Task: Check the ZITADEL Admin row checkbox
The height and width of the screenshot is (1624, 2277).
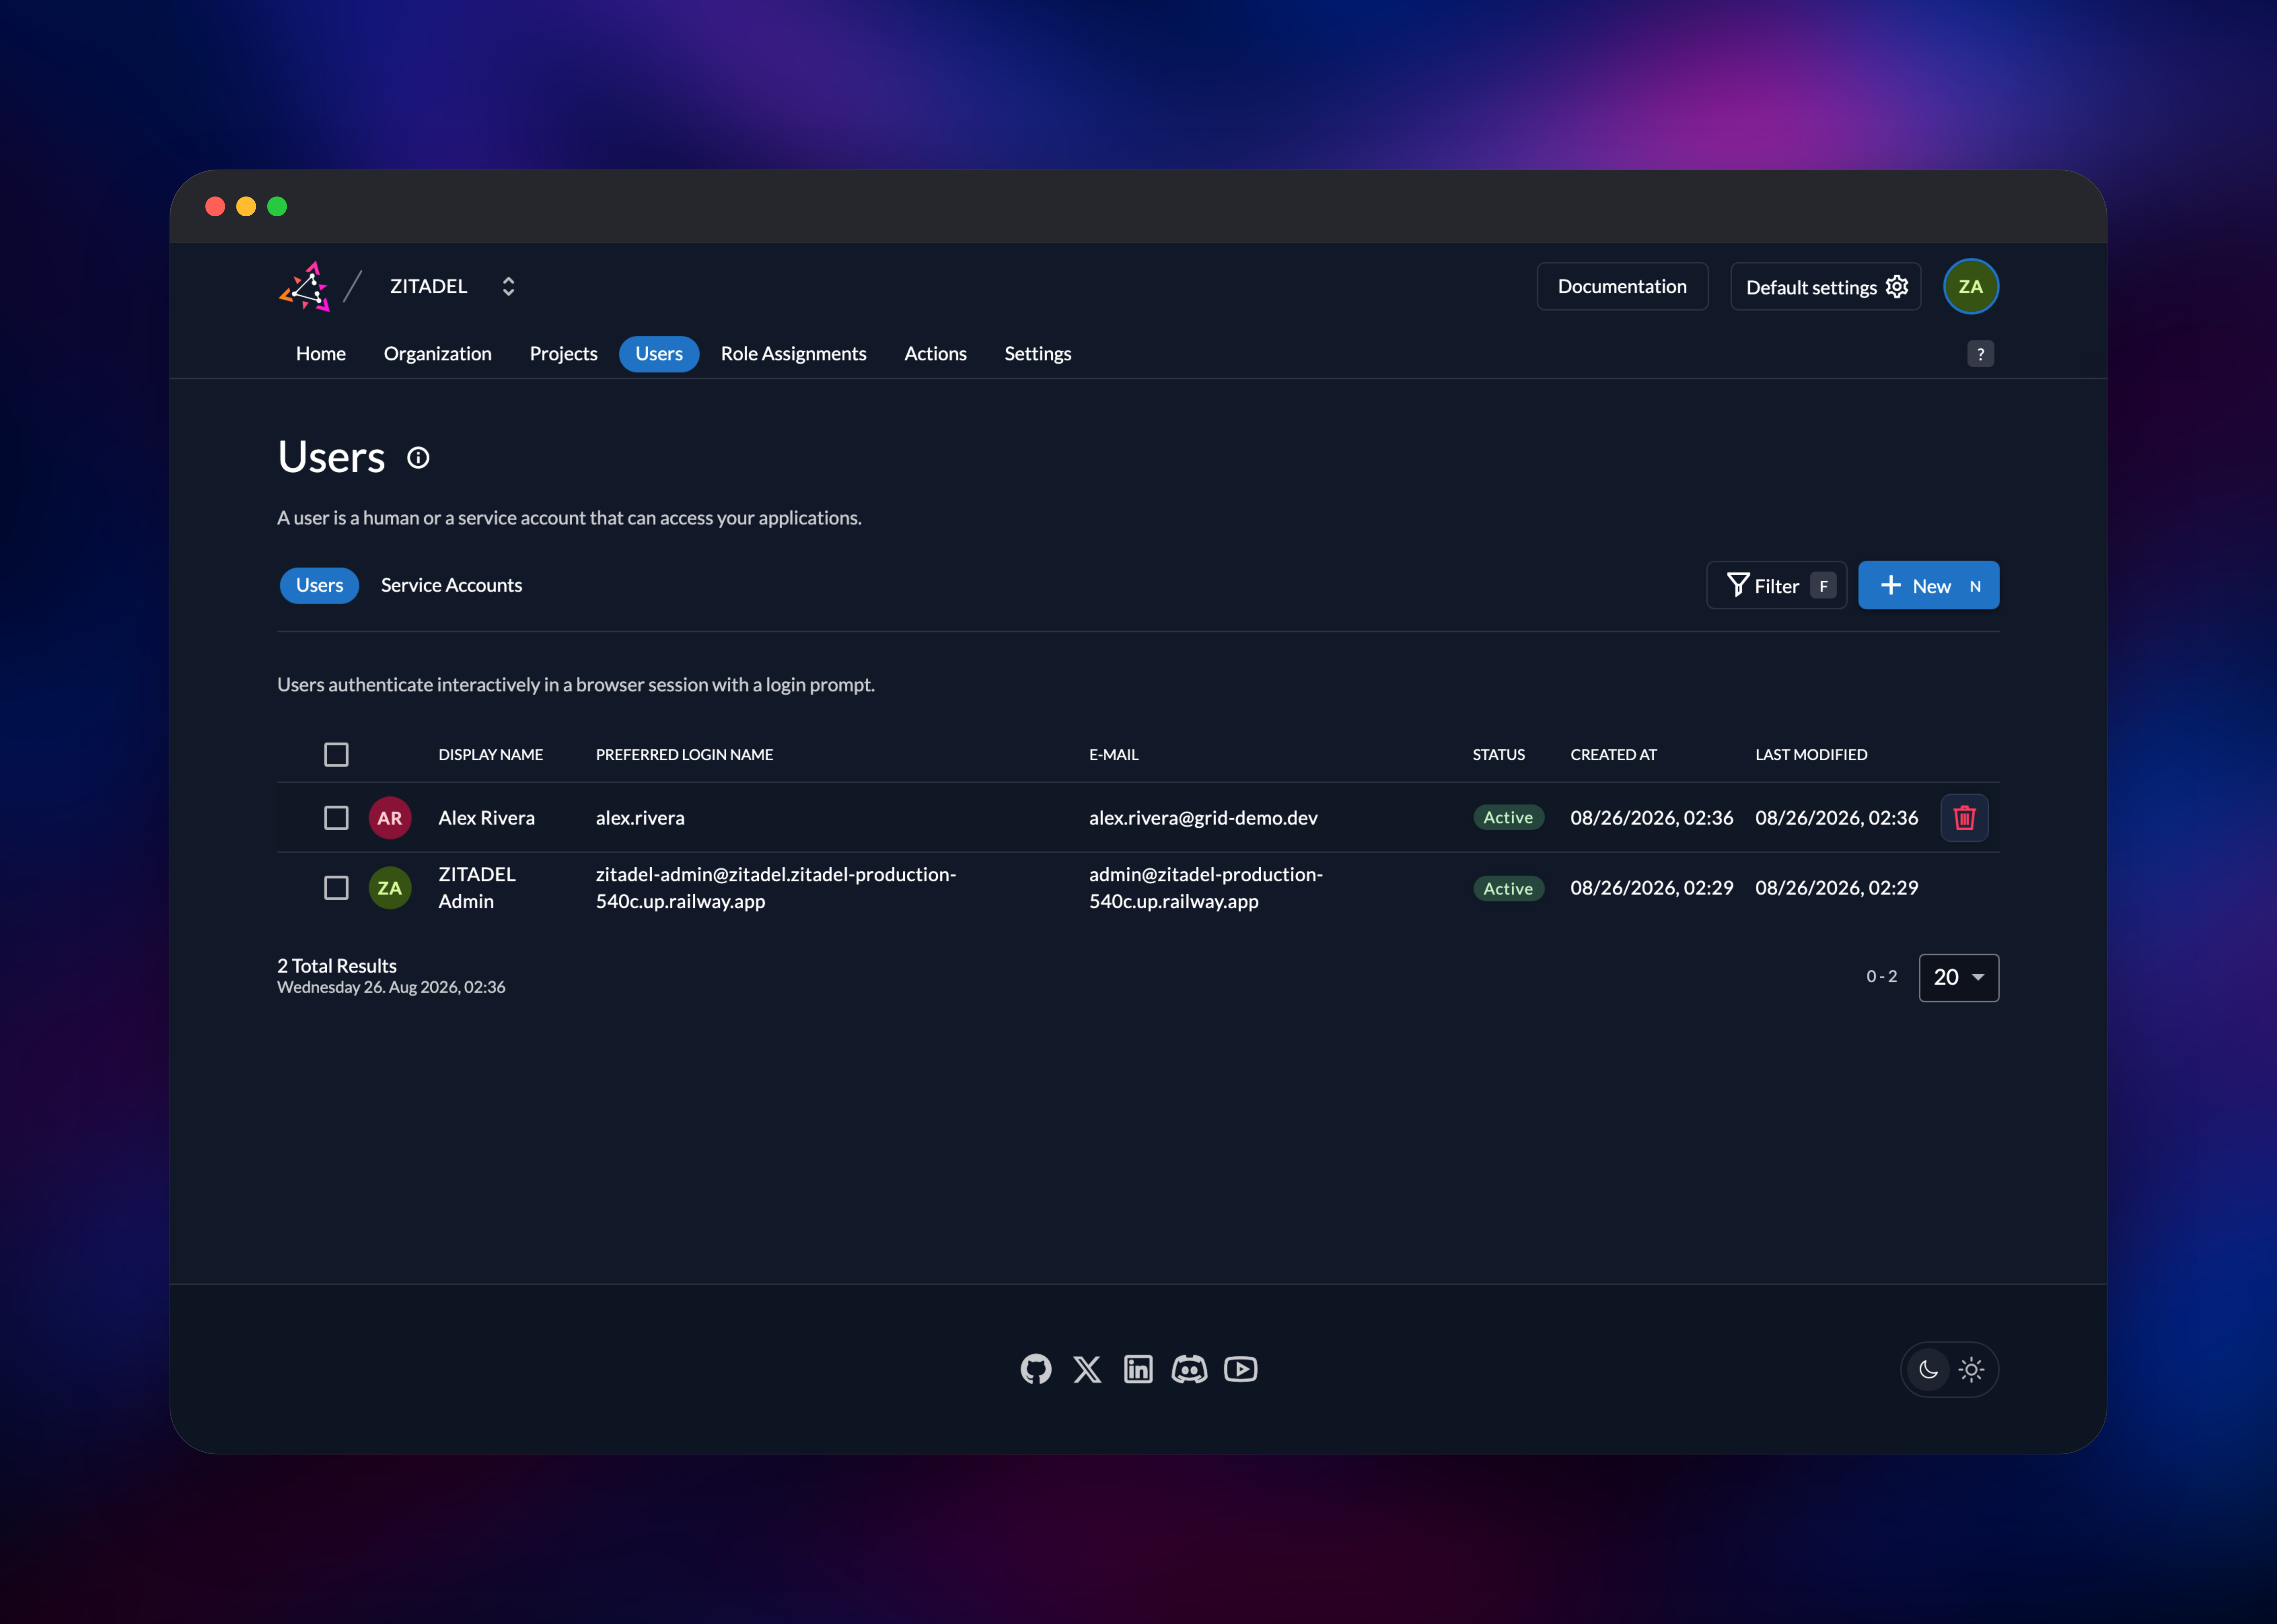Action: 336,888
